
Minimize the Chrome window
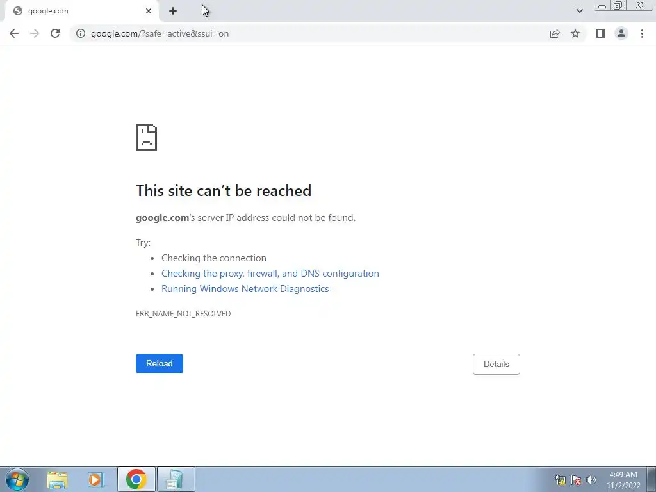(x=602, y=5)
